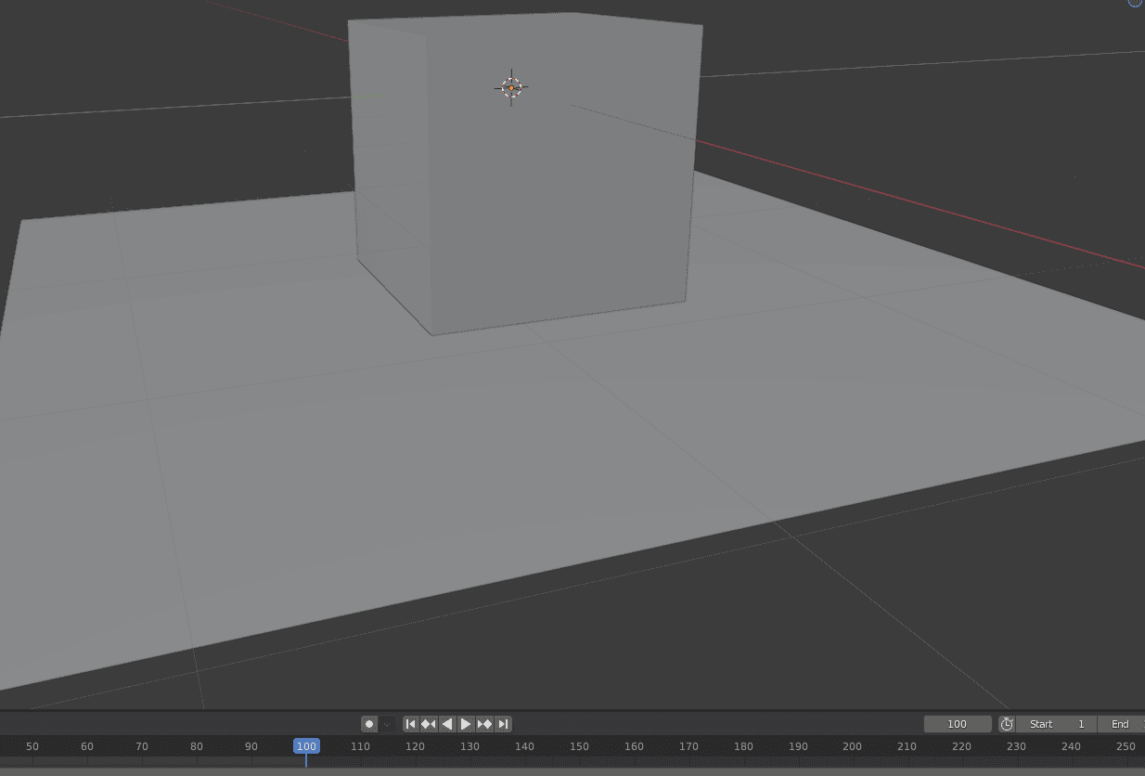Image resolution: width=1145 pixels, height=776 pixels.
Task: Skip to the next keyframe
Action: click(485, 724)
